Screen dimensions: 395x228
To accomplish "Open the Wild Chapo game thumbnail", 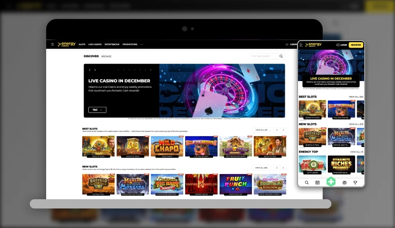I will 167,146.
